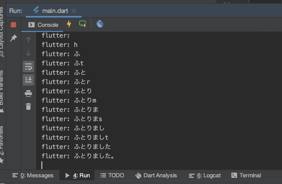Click the TODO list icon
Screen dimensions: 282x184
pos(103,175)
